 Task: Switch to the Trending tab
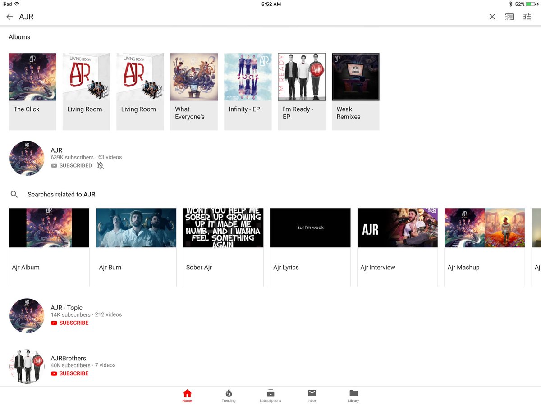click(x=229, y=396)
